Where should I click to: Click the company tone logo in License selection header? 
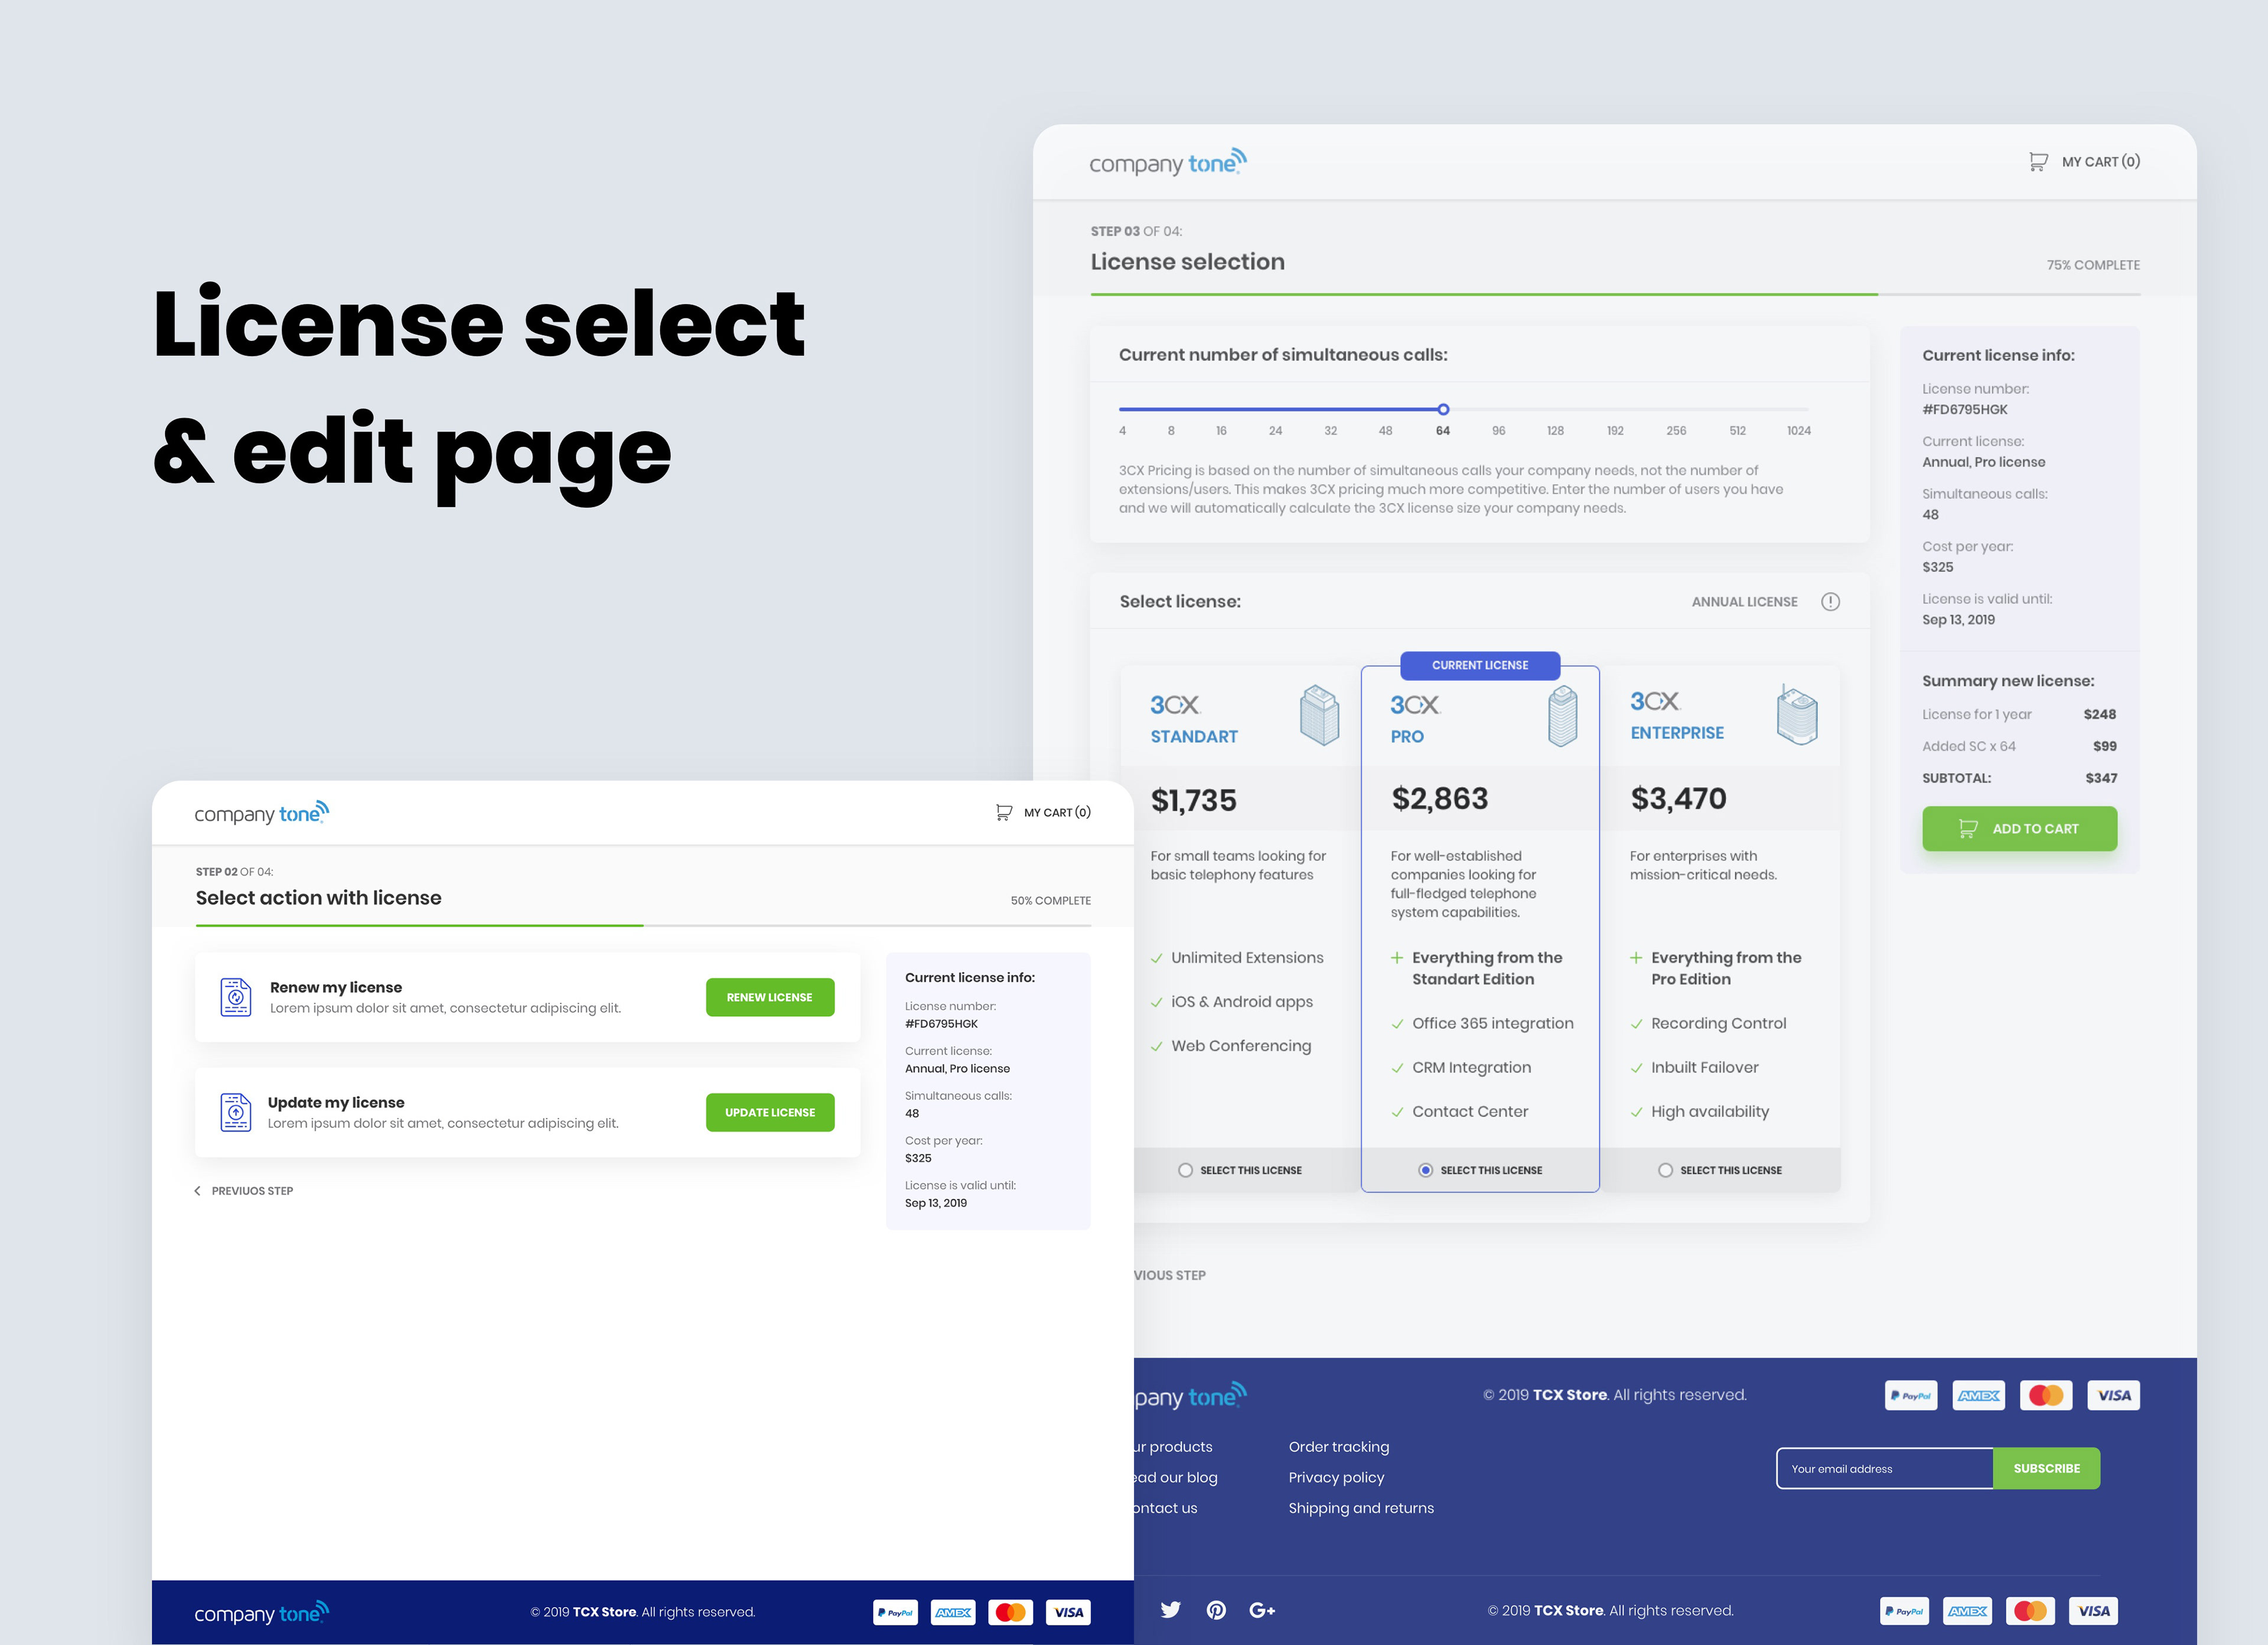pos(1168,163)
